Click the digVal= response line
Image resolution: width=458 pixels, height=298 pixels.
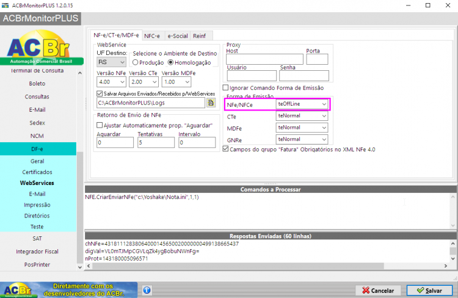point(142,251)
